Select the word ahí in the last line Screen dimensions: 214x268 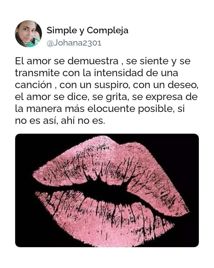pyautogui.click(x=68, y=121)
